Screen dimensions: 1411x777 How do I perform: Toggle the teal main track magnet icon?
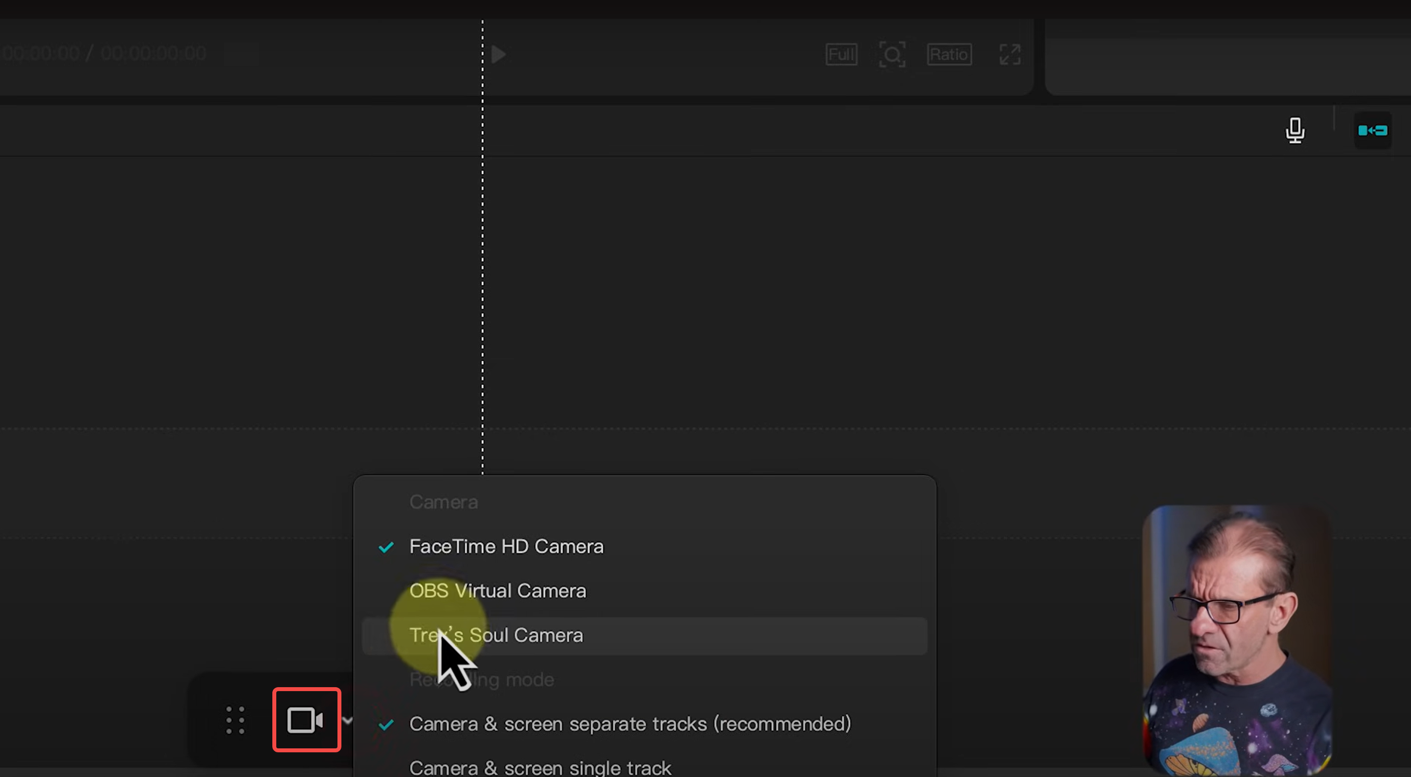[1373, 130]
